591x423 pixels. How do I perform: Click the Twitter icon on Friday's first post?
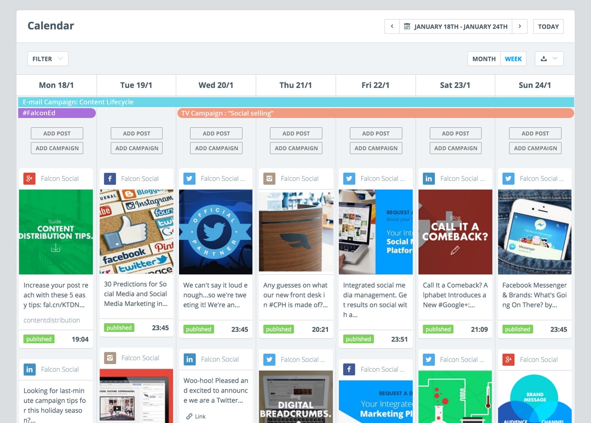(x=349, y=179)
